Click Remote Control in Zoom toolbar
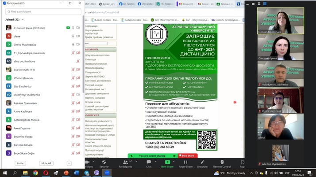The width and height of the screenshot is (316, 177). click(222, 164)
